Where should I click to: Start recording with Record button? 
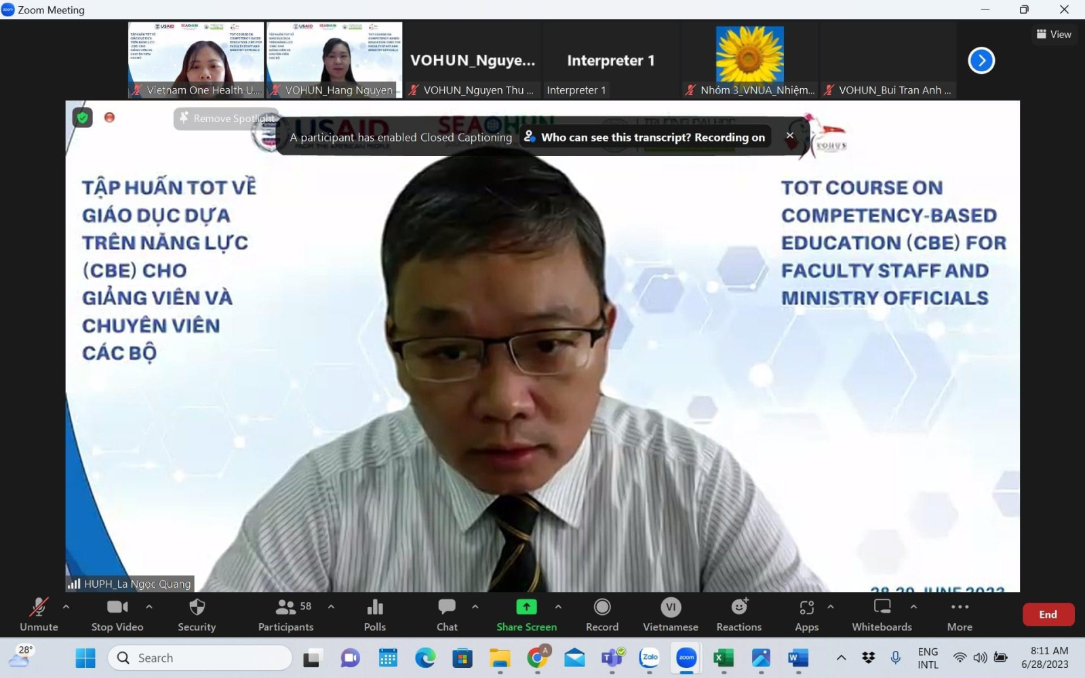(x=602, y=614)
